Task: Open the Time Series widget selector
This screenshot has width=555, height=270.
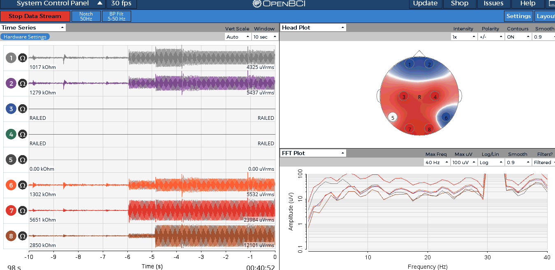Action: coord(33,27)
